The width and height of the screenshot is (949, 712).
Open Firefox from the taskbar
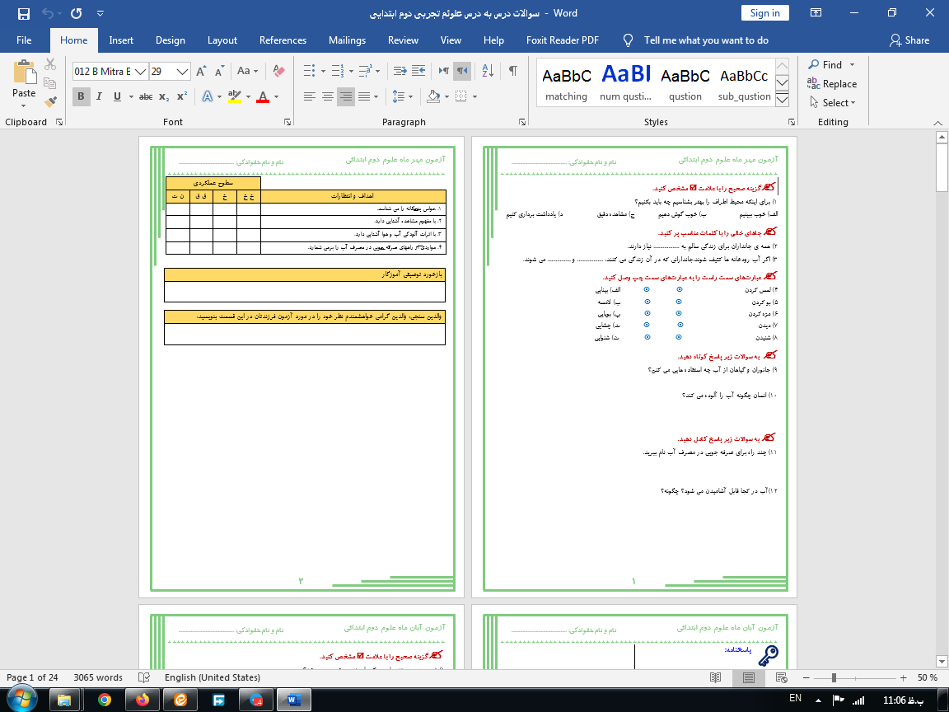[143, 700]
